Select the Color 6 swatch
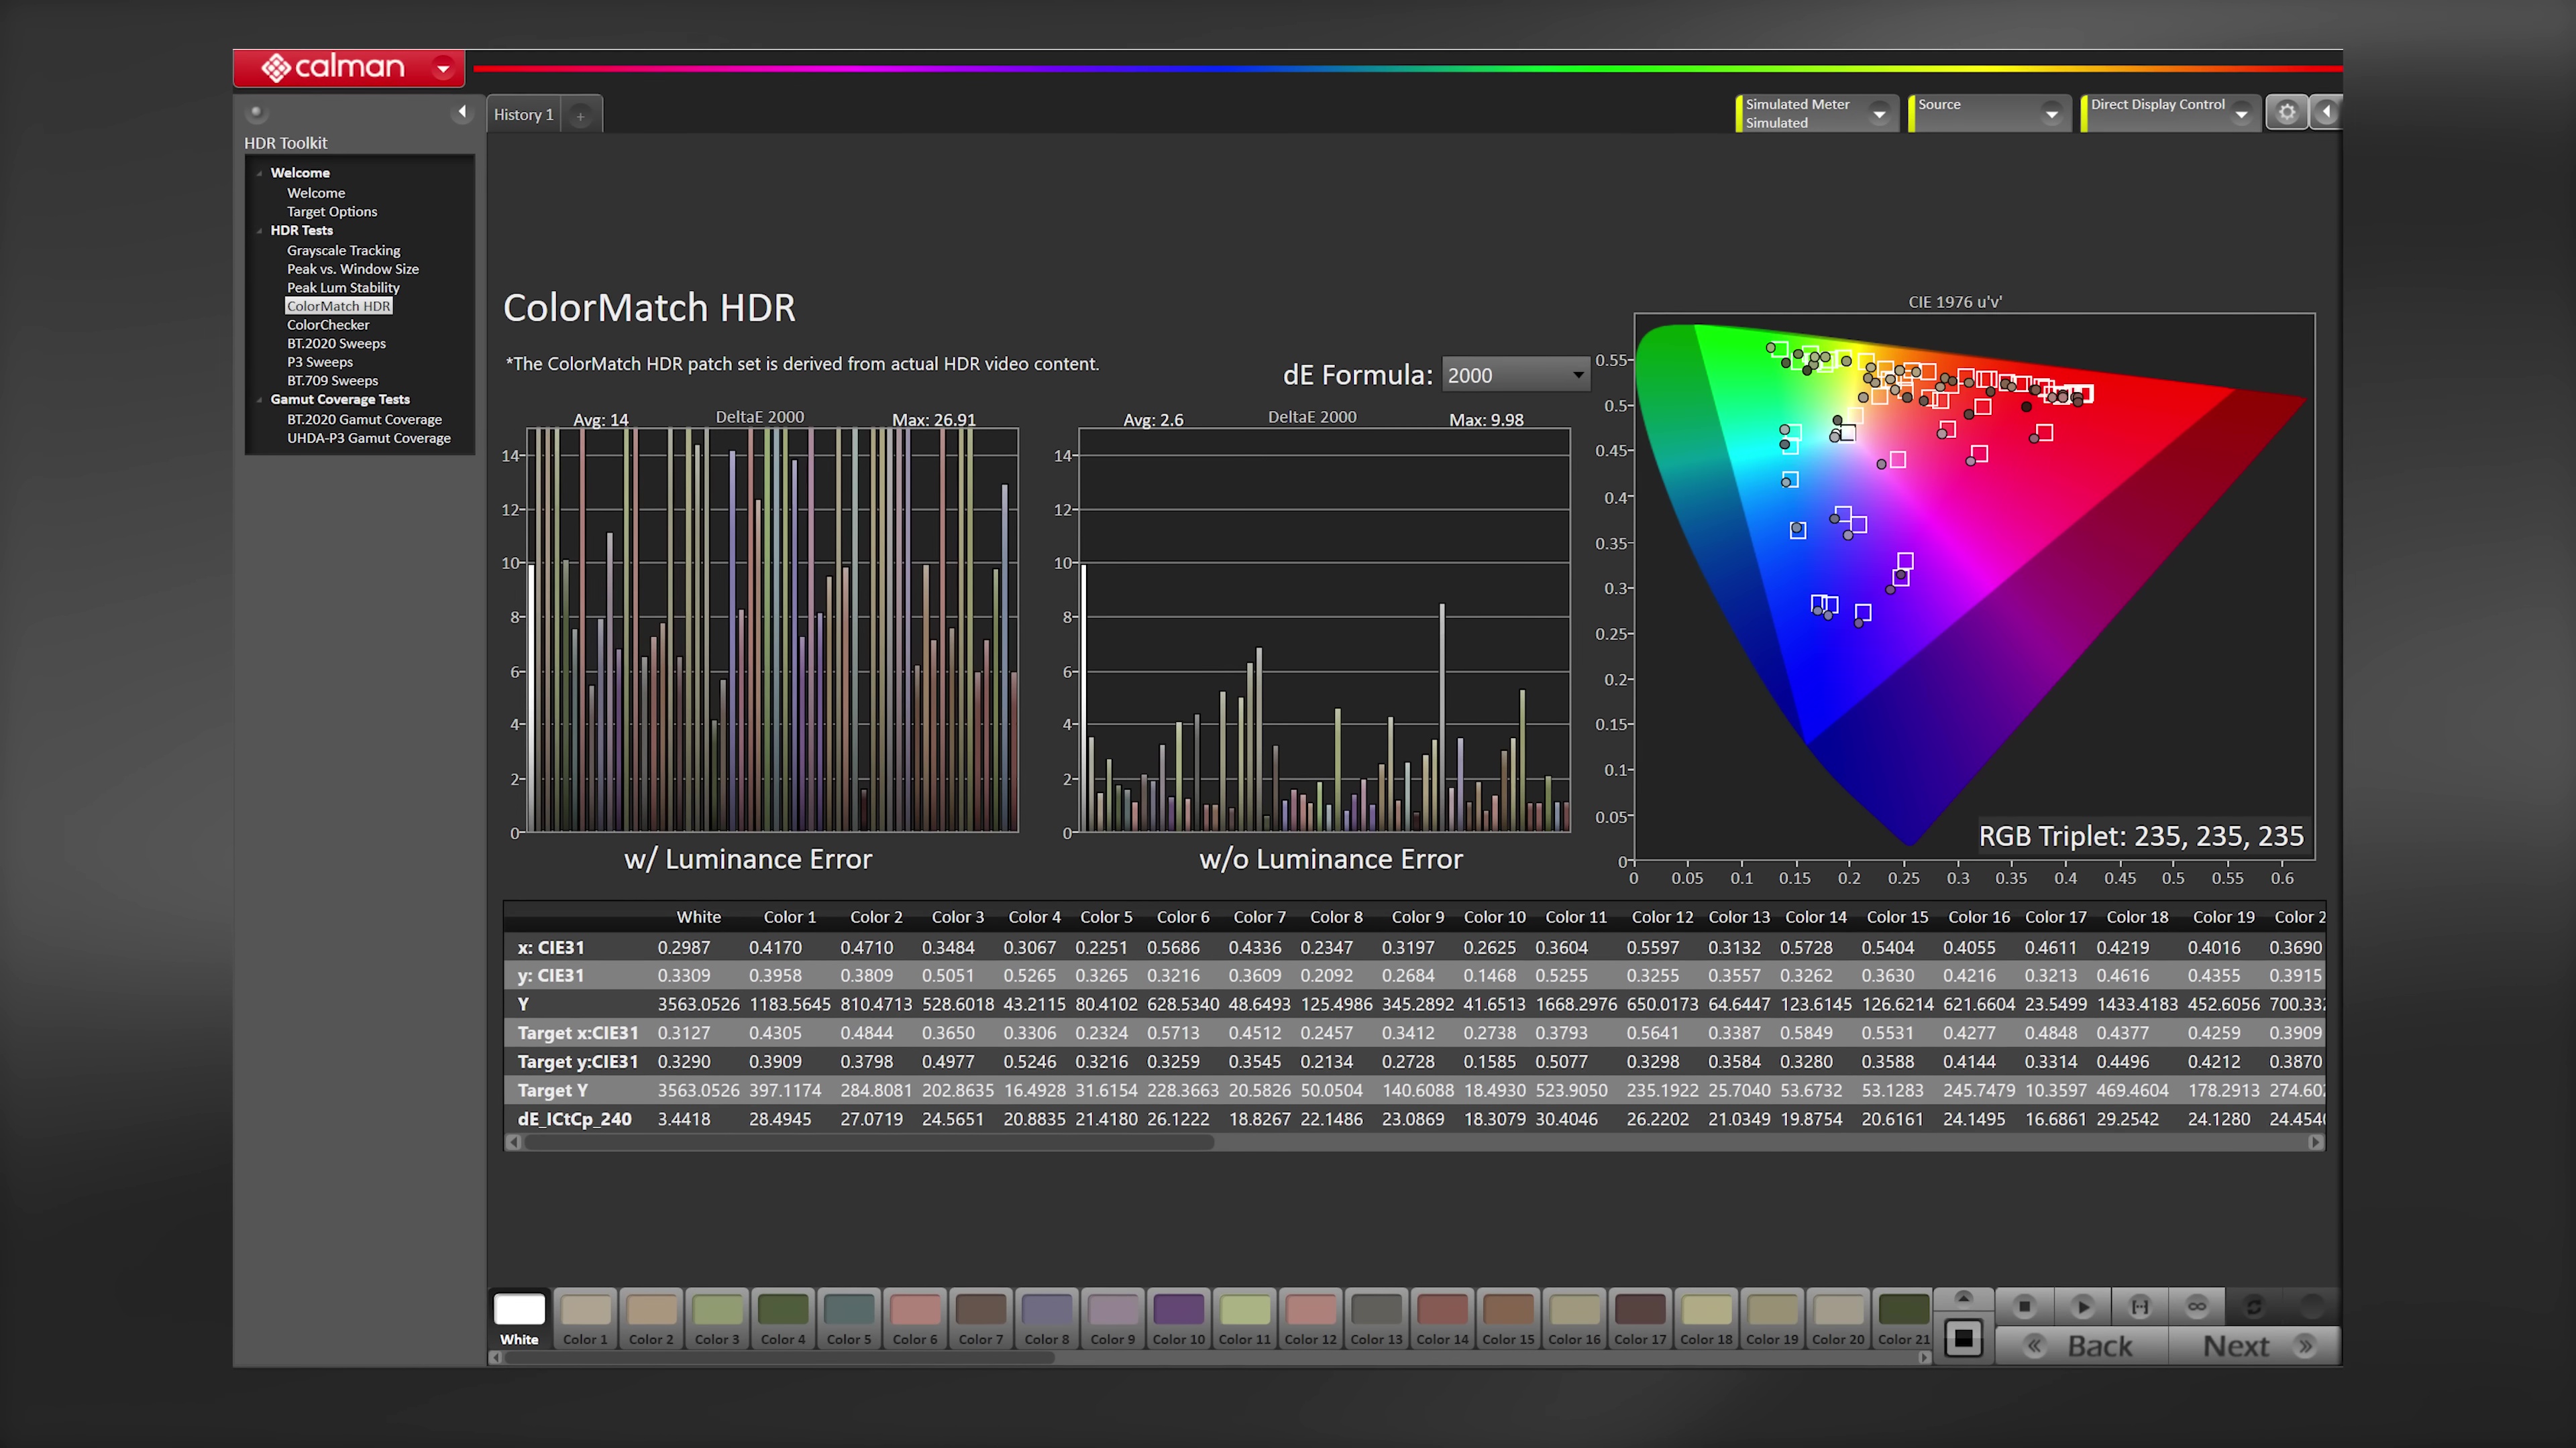This screenshot has height=1448, width=2576. [915, 1319]
